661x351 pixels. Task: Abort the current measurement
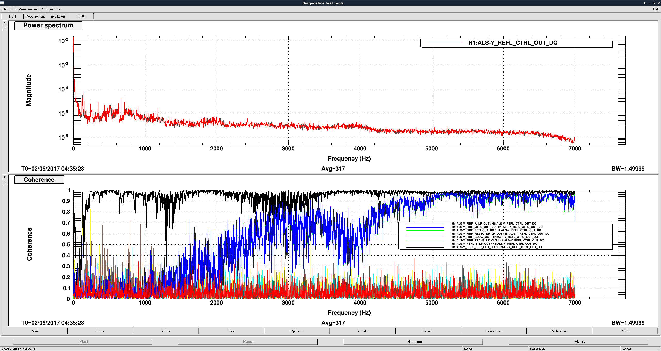[578, 341]
